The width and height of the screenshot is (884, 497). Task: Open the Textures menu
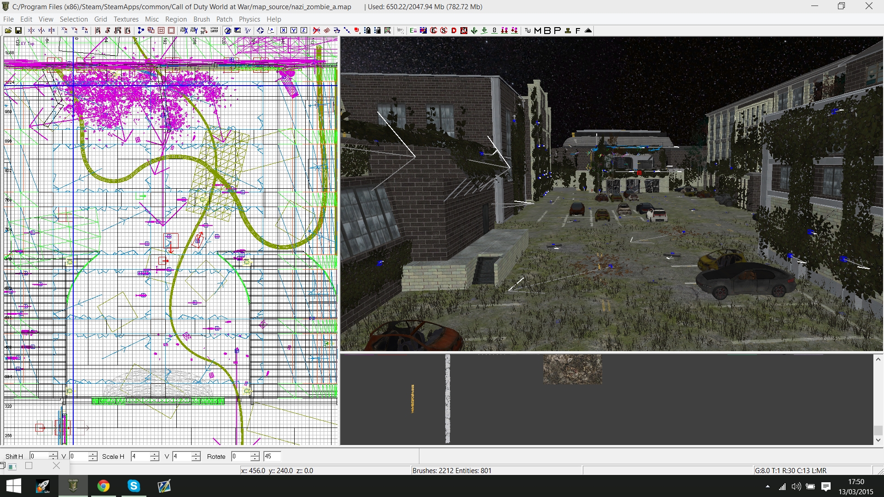point(126,19)
